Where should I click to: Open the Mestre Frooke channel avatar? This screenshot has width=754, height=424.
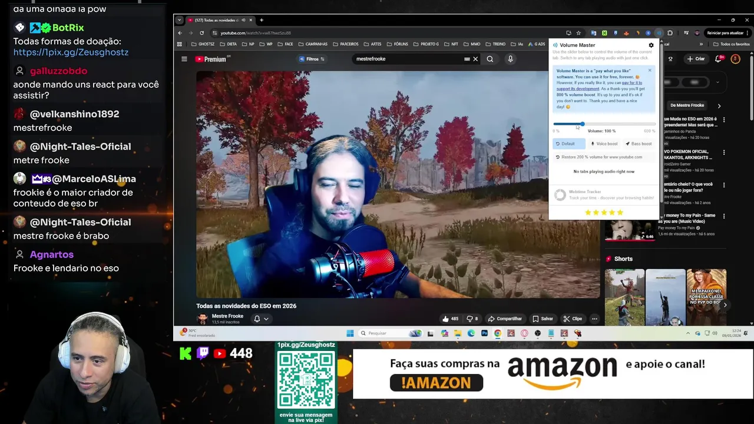[202, 319]
